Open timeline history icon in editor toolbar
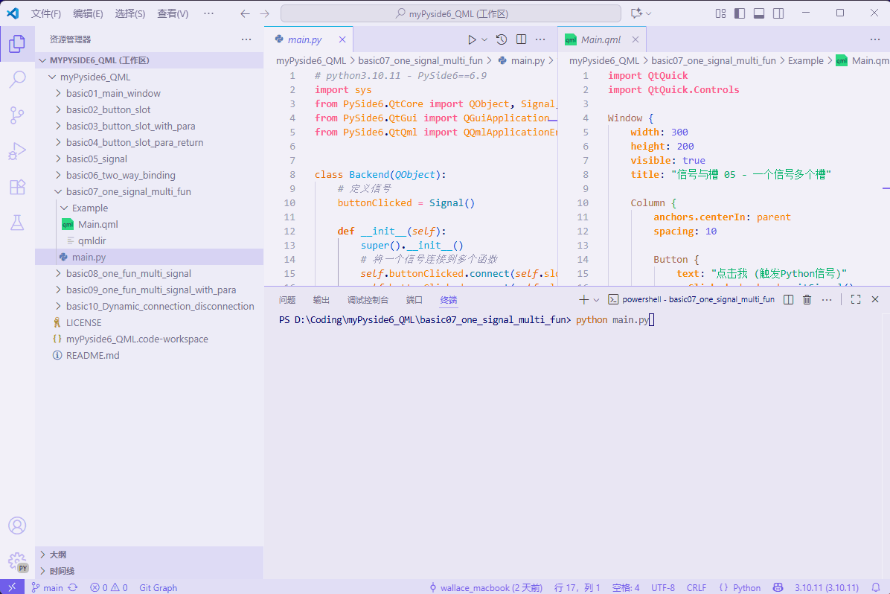Image resolution: width=890 pixels, height=594 pixels. tap(502, 39)
